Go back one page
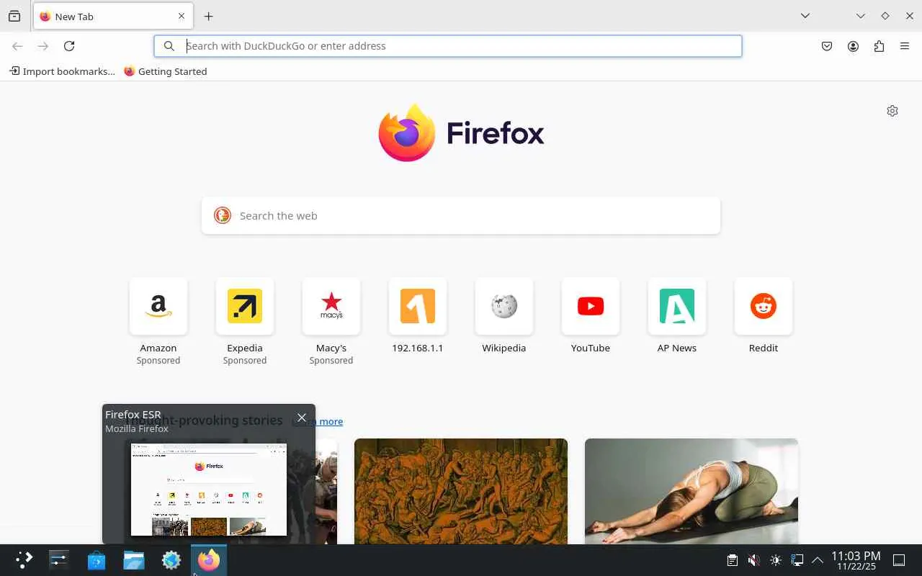The image size is (922, 576). [x=17, y=46]
